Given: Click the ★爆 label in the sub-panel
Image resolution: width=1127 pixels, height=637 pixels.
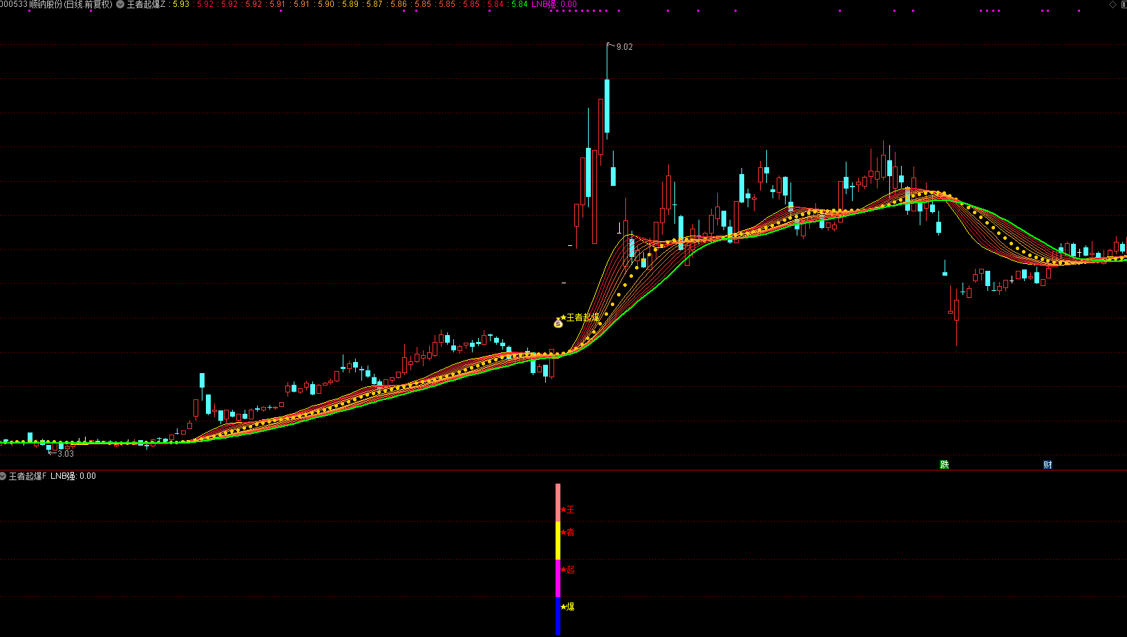Looking at the screenshot, I should 568,607.
